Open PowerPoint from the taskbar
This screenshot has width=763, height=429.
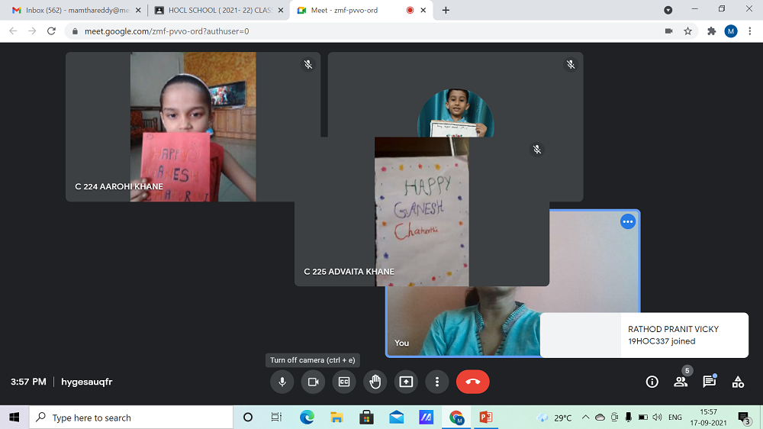coord(486,418)
